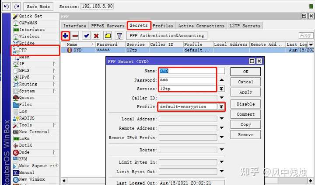Open Files in sidebar
315x185 pixels.
pos(25,104)
